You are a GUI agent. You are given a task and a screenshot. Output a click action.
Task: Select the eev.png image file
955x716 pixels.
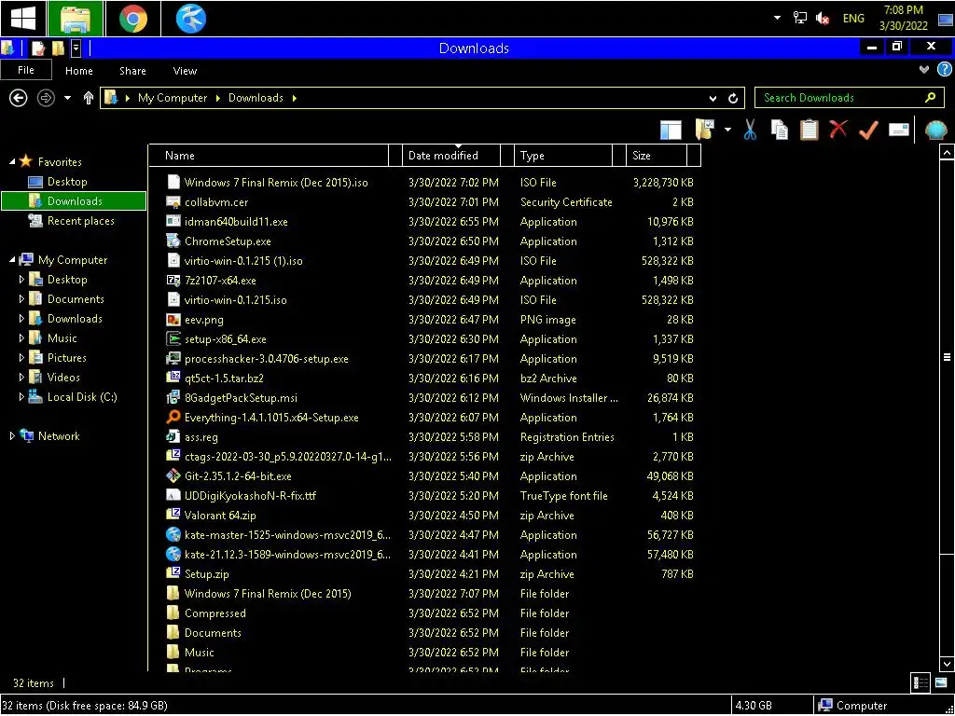204,320
